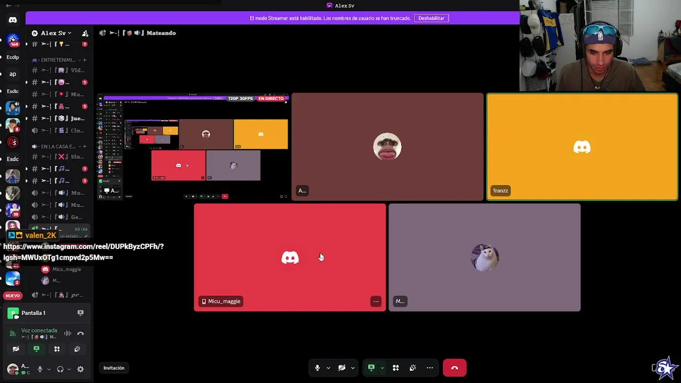Viewport: 681px width, 383px height.
Task: Open the Vid... text channel
Action: (x=59, y=70)
